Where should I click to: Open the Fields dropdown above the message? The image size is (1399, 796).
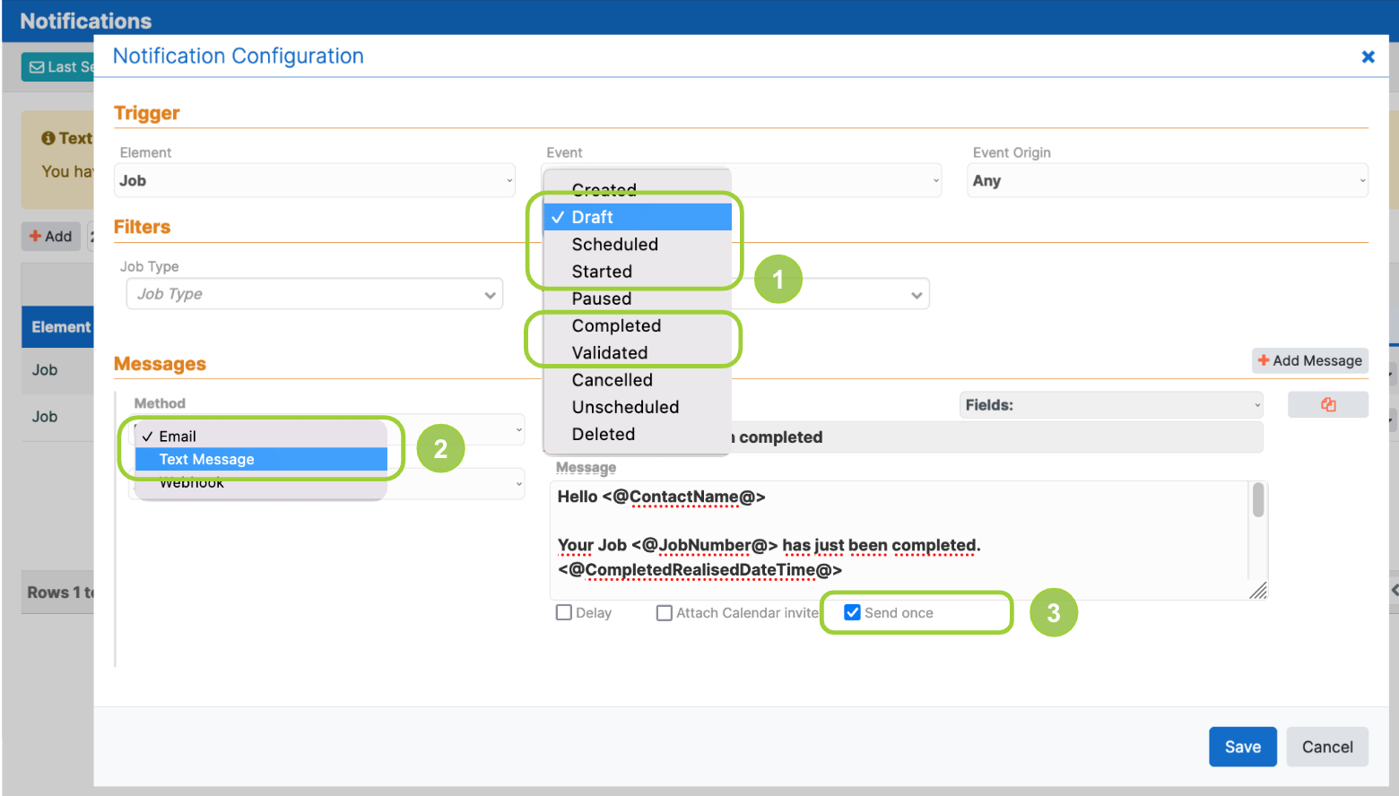(1110, 404)
